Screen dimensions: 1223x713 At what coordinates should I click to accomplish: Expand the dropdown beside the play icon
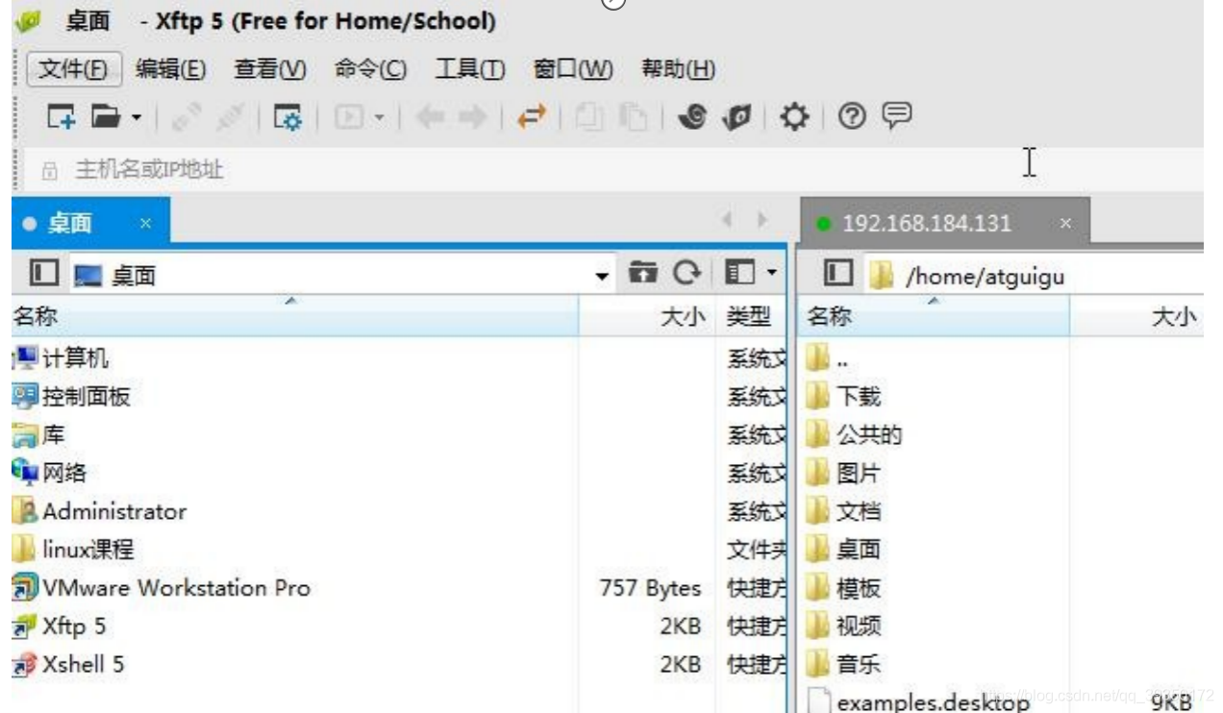click(379, 118)
